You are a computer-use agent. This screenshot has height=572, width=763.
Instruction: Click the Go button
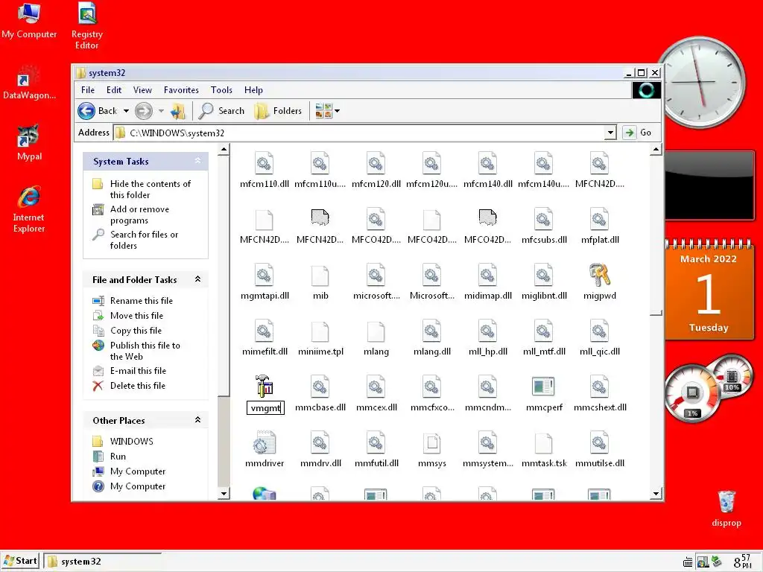(x=639, y=133)
